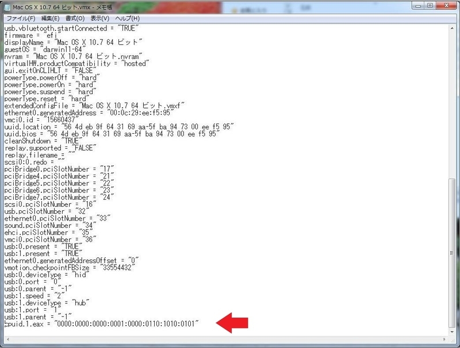Open the 編集(E) menu
This screenshot has width=460, height=348.
pyautogui.click(x=51, y=18)
